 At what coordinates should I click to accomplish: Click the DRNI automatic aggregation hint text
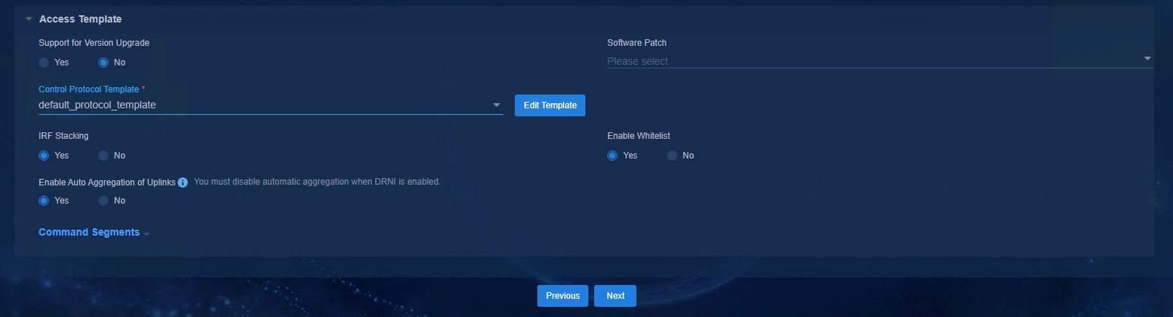tap(317, 182)
